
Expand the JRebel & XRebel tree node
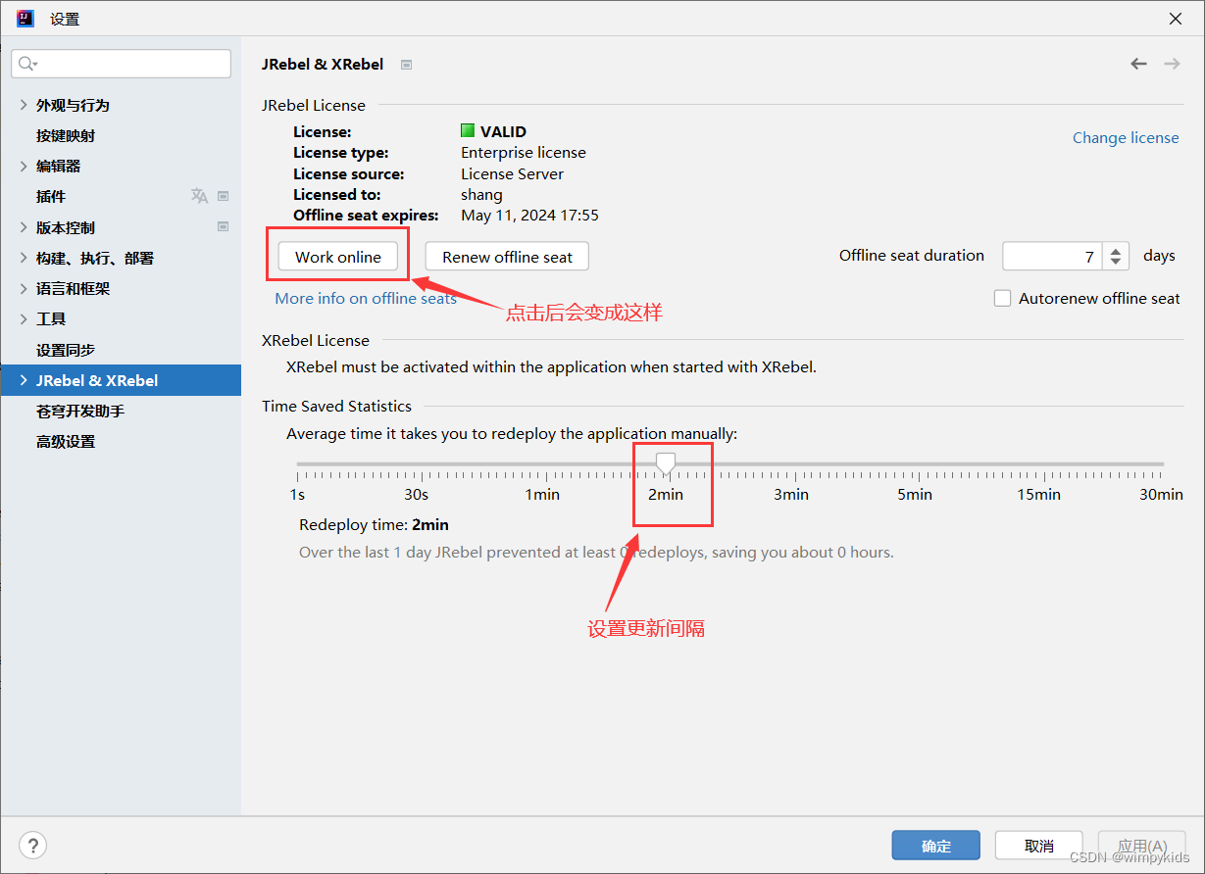coord(24,380)
